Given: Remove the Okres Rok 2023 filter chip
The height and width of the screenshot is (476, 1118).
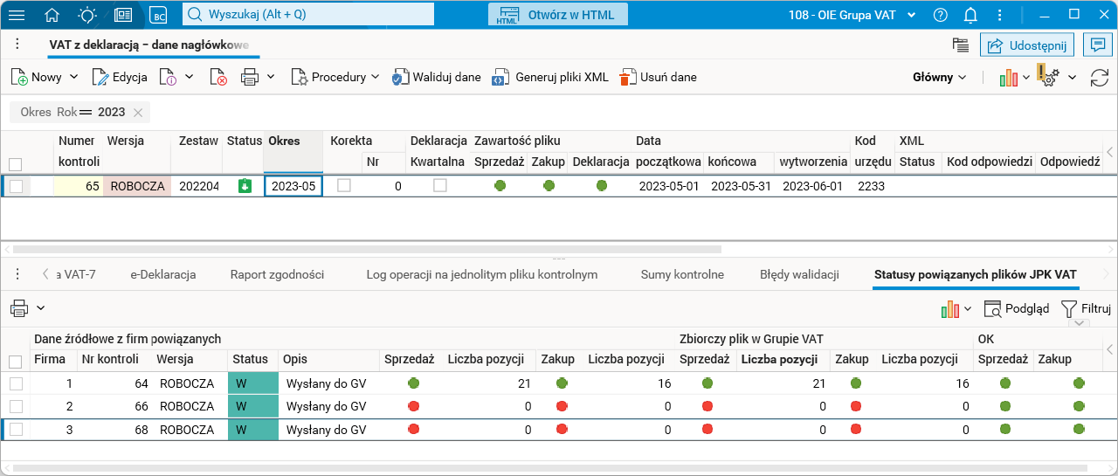Looking at the screenshot, I should (x=138, y=112).
